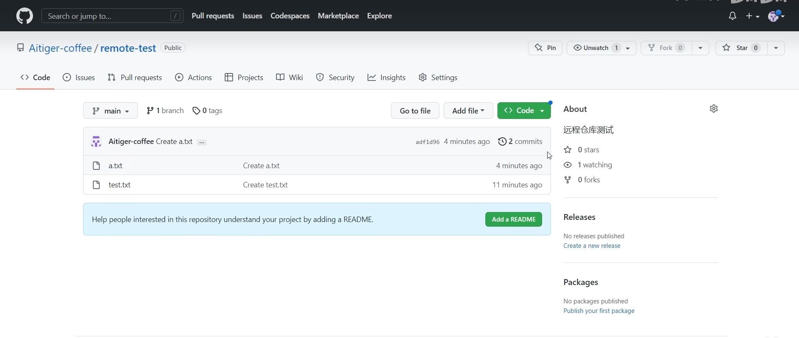799x338 pixels.
Task: Open the repository Settings tab
Action: point(438,78)
